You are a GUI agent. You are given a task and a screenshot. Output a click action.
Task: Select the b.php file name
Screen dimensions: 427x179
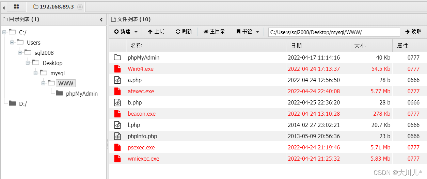[135, 102]
